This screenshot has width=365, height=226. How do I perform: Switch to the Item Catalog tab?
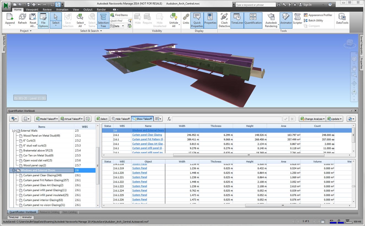(70, 212)
